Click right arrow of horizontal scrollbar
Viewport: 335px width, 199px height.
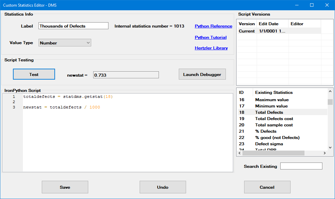pos(324,153)
